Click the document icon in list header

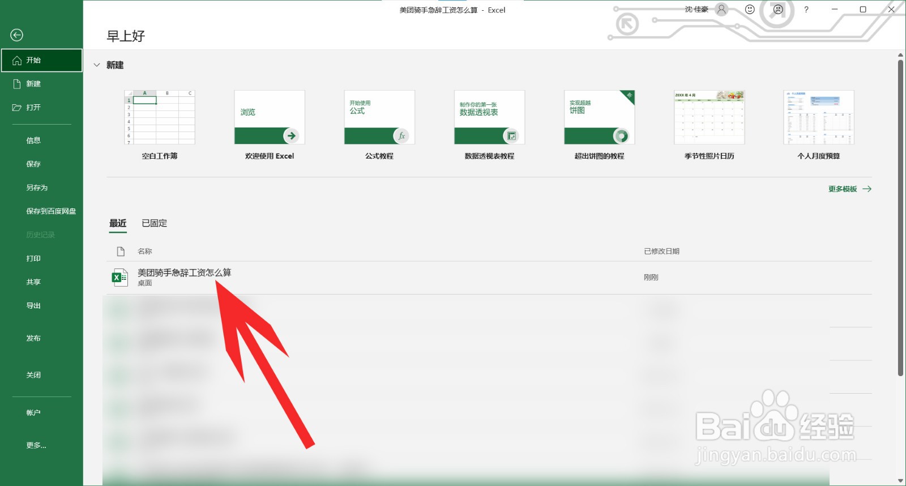(121, 251)
